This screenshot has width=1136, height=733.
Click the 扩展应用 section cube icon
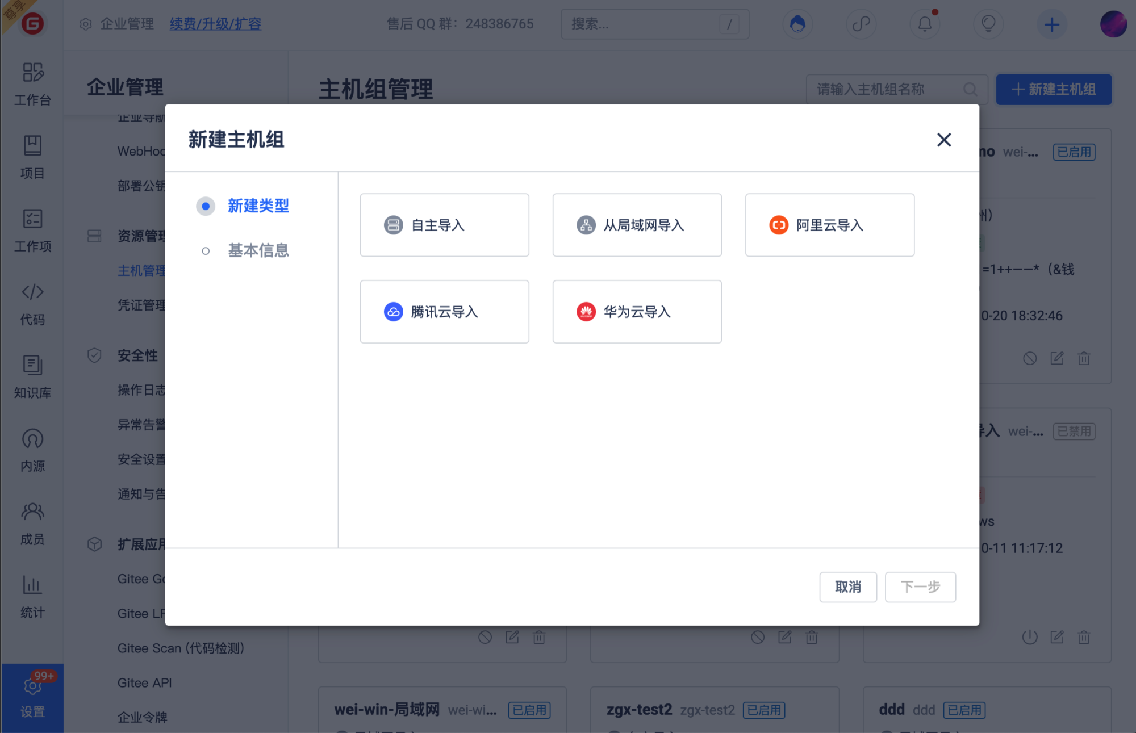click(x=94, y=544)
